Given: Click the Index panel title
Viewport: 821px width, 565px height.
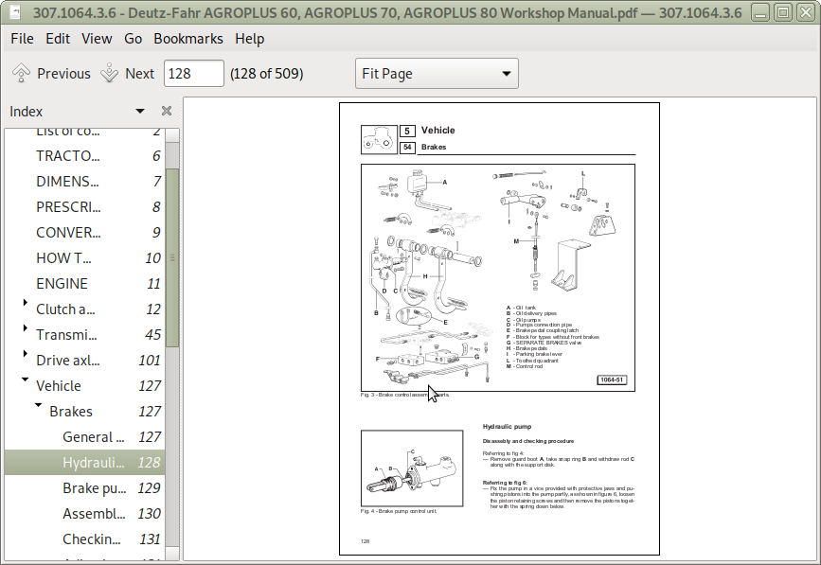Looking at the screenshot, I should coord(27,112).
